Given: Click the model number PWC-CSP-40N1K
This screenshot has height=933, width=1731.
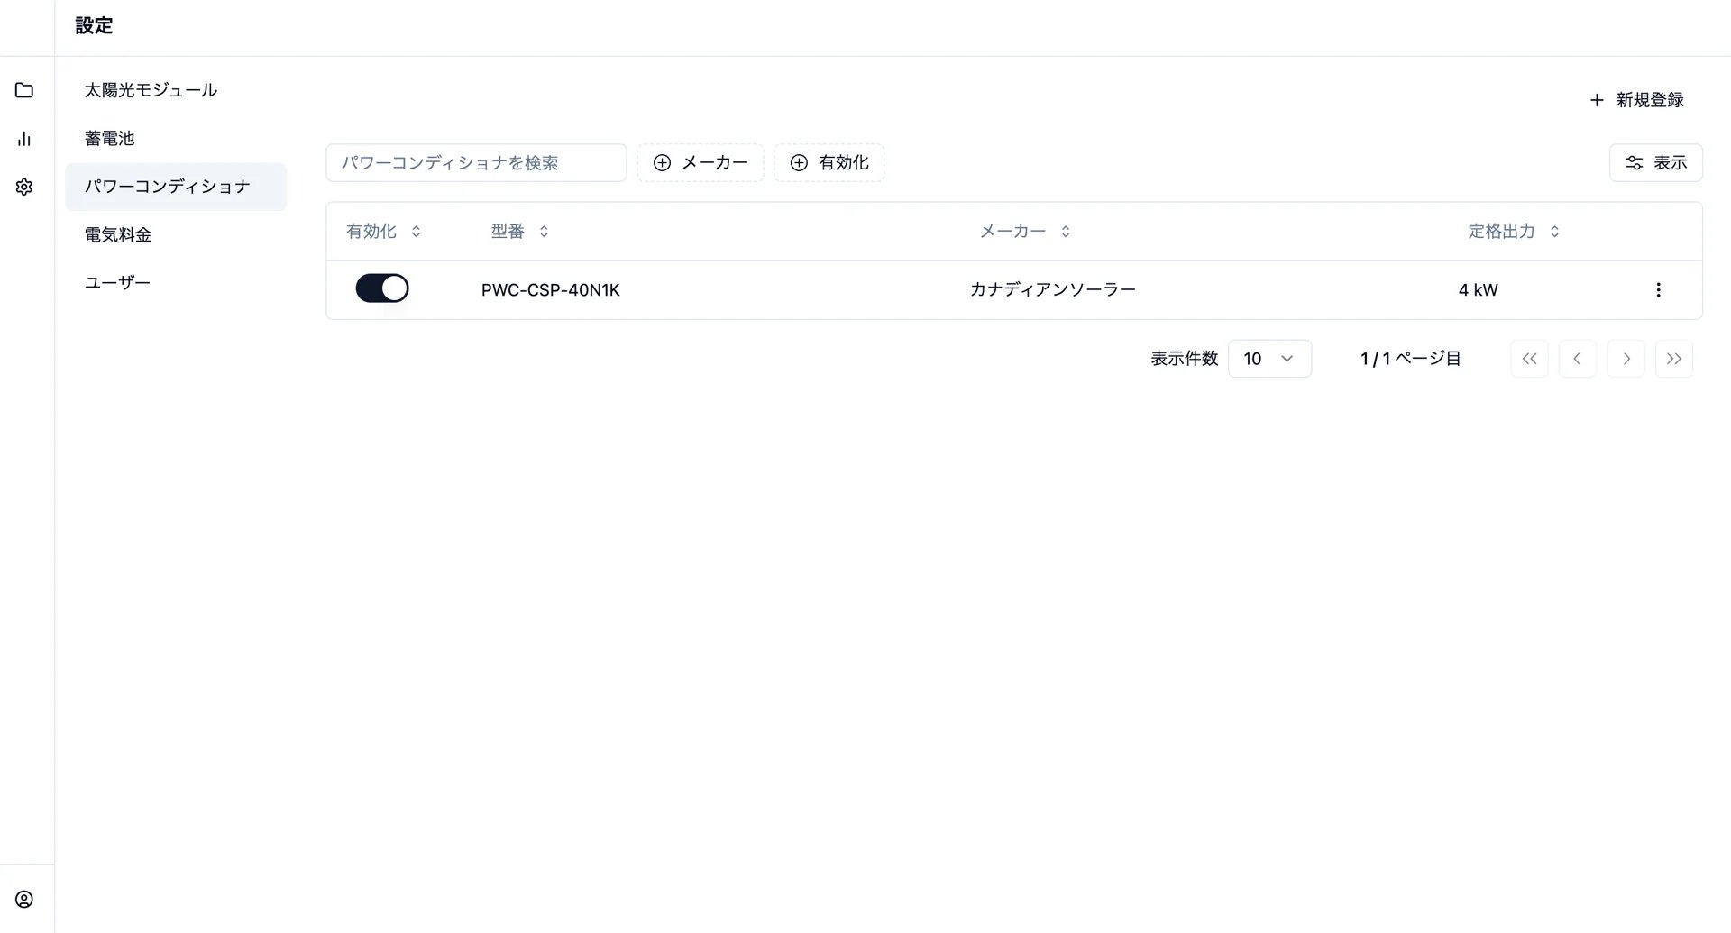Looking at the screenshot, I should (551, 290).
